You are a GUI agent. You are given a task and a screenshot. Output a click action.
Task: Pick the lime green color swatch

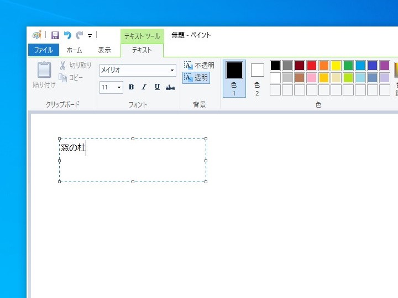click(x=348, y=78)
